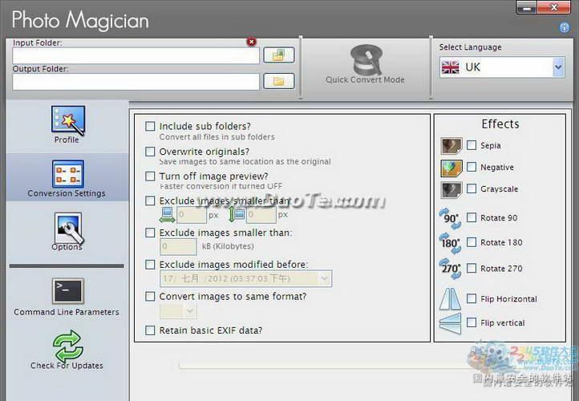
Task: Click inside the Input Folder field
Action: click(136, 55)
